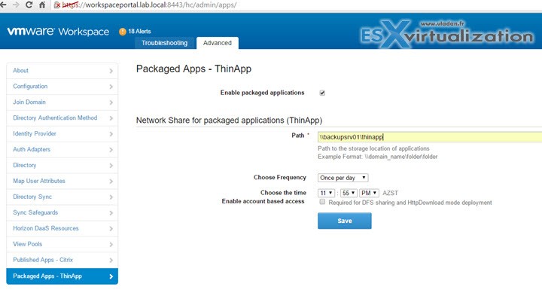The image size is (542, 293).
Task: Switch to the Troubleshooting tab
Action: pos(165,43)
